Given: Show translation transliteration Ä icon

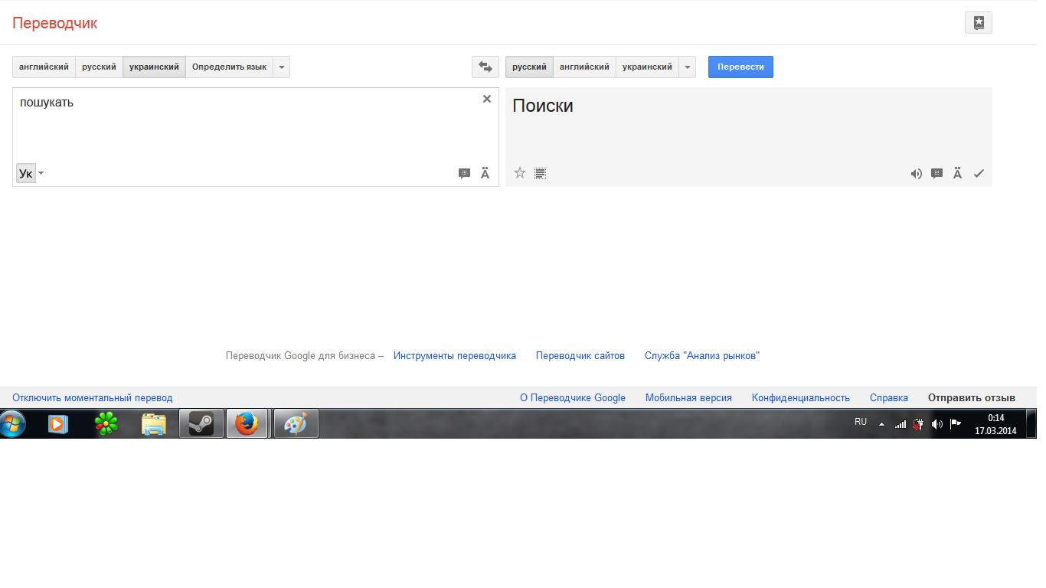Looking at the screenshot, I should click(x=957, y=174).
